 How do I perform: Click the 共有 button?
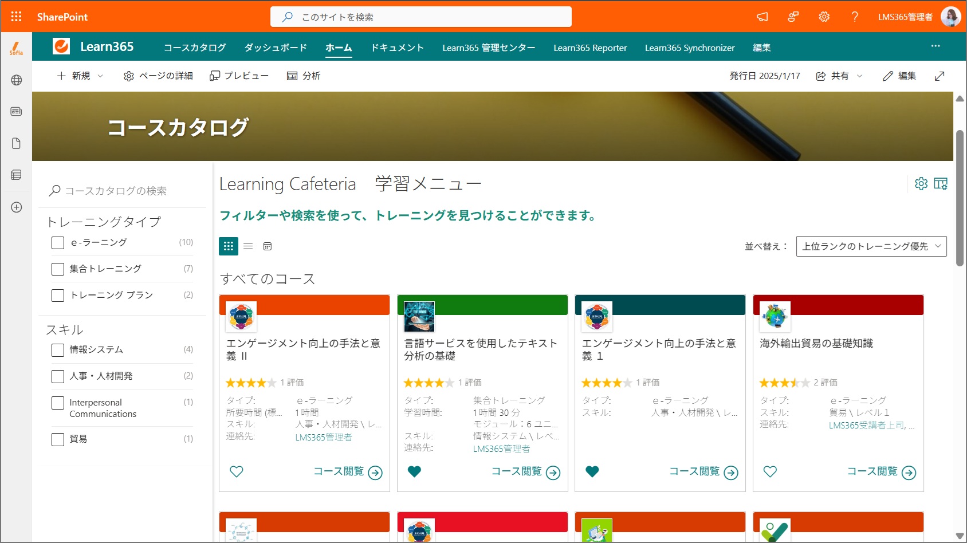tap(832, 76)
